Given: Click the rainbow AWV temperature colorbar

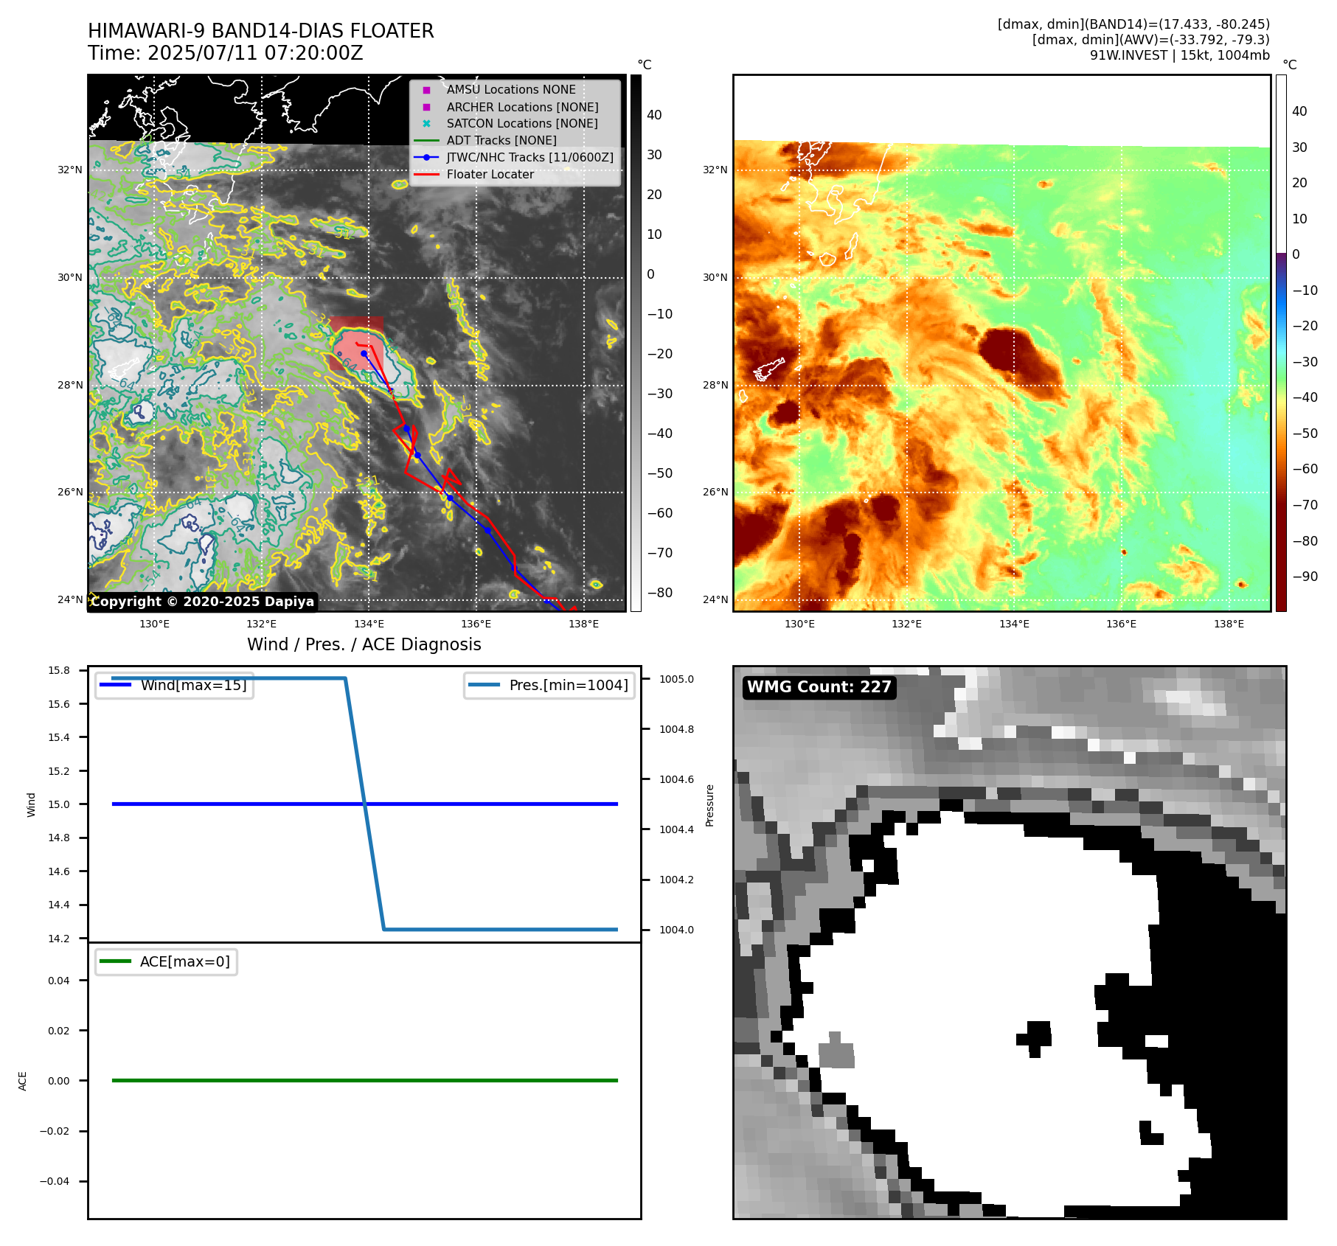Looking at the screenshot, I should [1281, 343].
